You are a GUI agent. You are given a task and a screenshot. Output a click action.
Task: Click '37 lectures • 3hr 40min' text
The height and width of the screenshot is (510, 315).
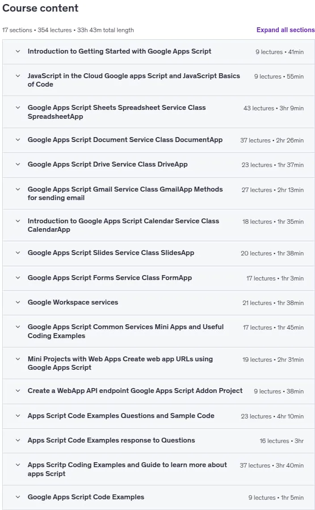[272, 465]
